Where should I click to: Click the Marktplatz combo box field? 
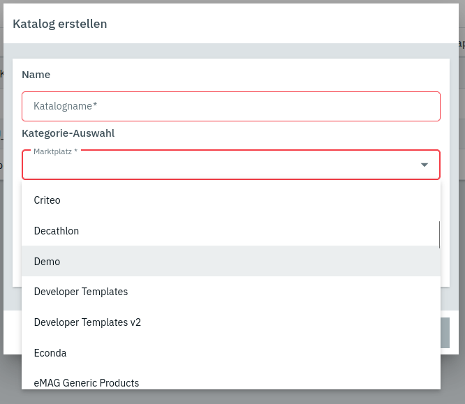216,166
